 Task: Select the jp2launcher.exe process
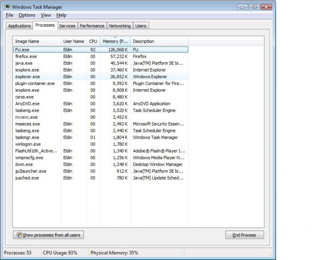[x=101, y=171]
